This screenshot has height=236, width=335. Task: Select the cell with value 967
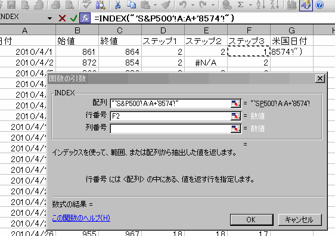click(x=120, y=233)
